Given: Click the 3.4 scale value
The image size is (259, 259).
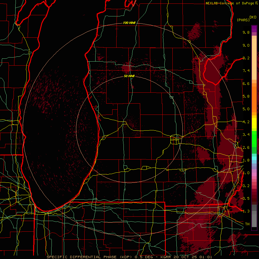Looking at the screenshot, I should [246, 135].
